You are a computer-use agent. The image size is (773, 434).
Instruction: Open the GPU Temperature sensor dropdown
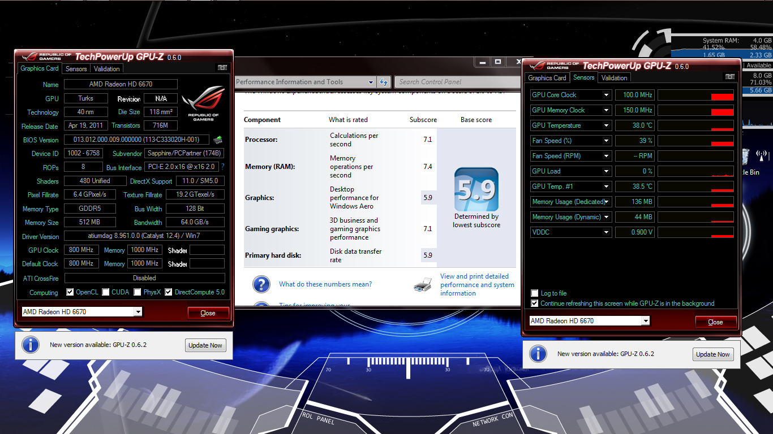(x=606, y=125)
